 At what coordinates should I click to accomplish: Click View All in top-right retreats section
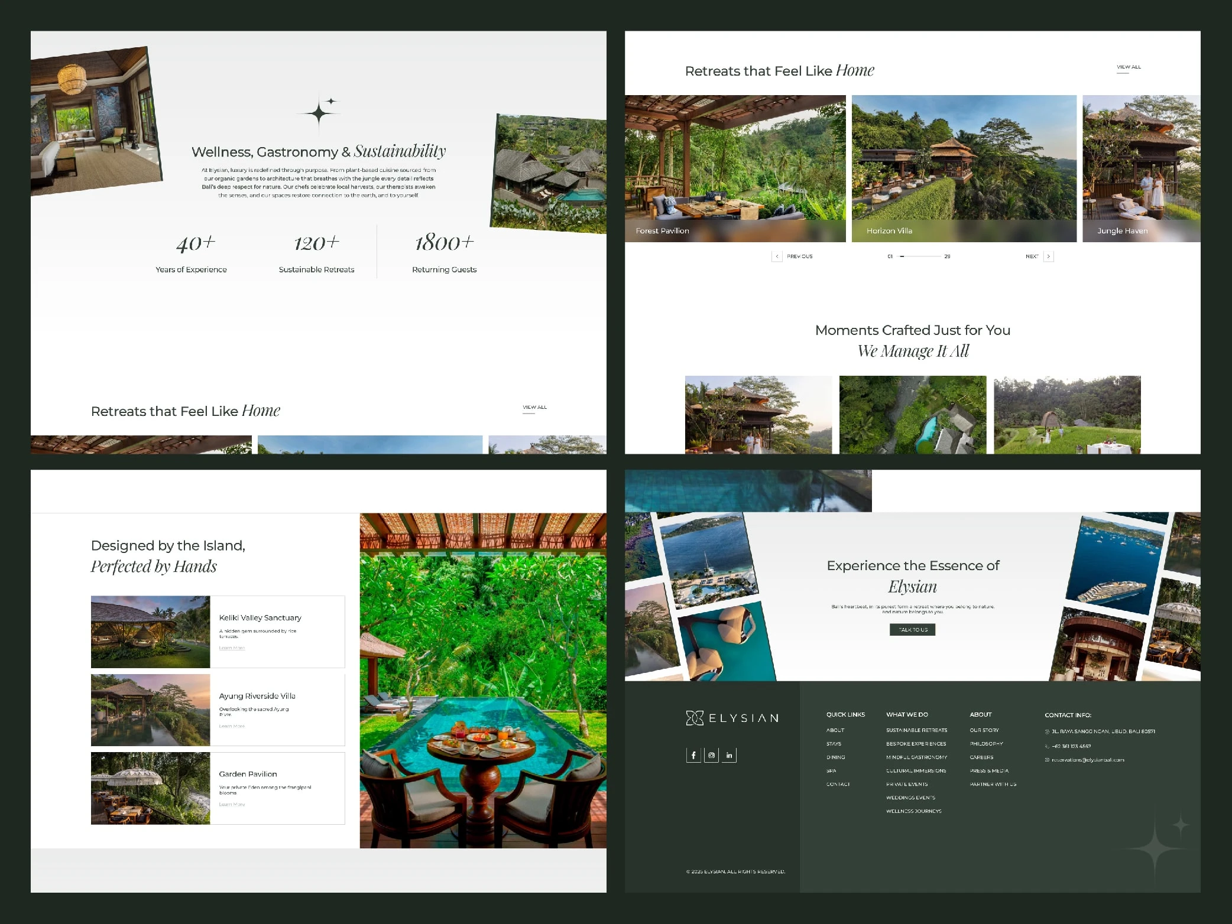click(x=1129, y=67)
